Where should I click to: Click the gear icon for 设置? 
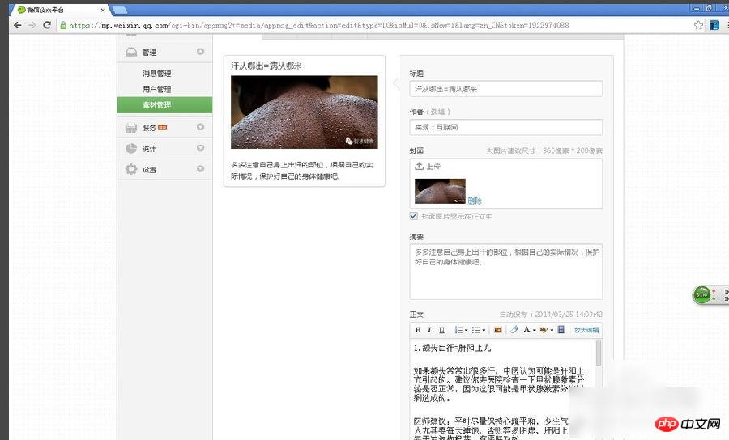pyautogui.click(x=131, y=169)
